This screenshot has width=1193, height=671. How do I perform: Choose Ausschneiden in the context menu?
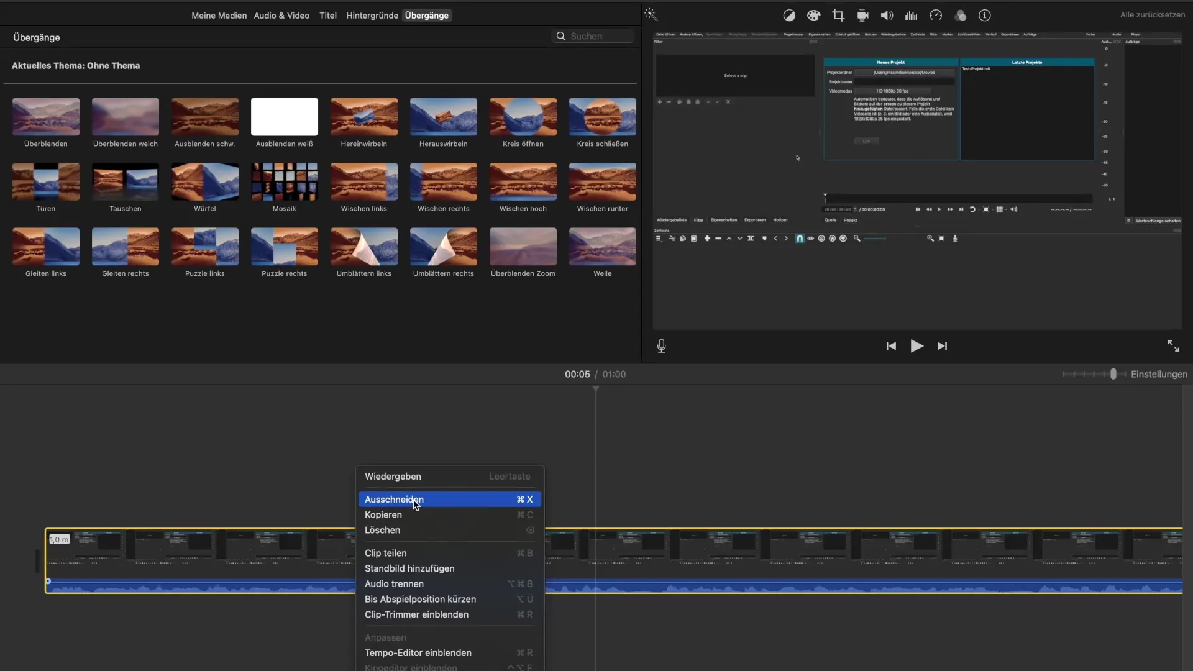[x=450, y=500]
